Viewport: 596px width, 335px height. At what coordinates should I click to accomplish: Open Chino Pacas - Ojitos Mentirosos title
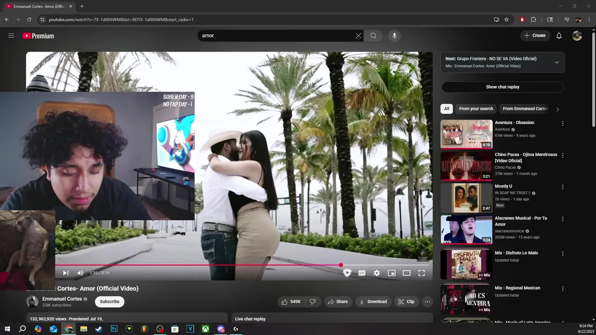click(526, 158)
